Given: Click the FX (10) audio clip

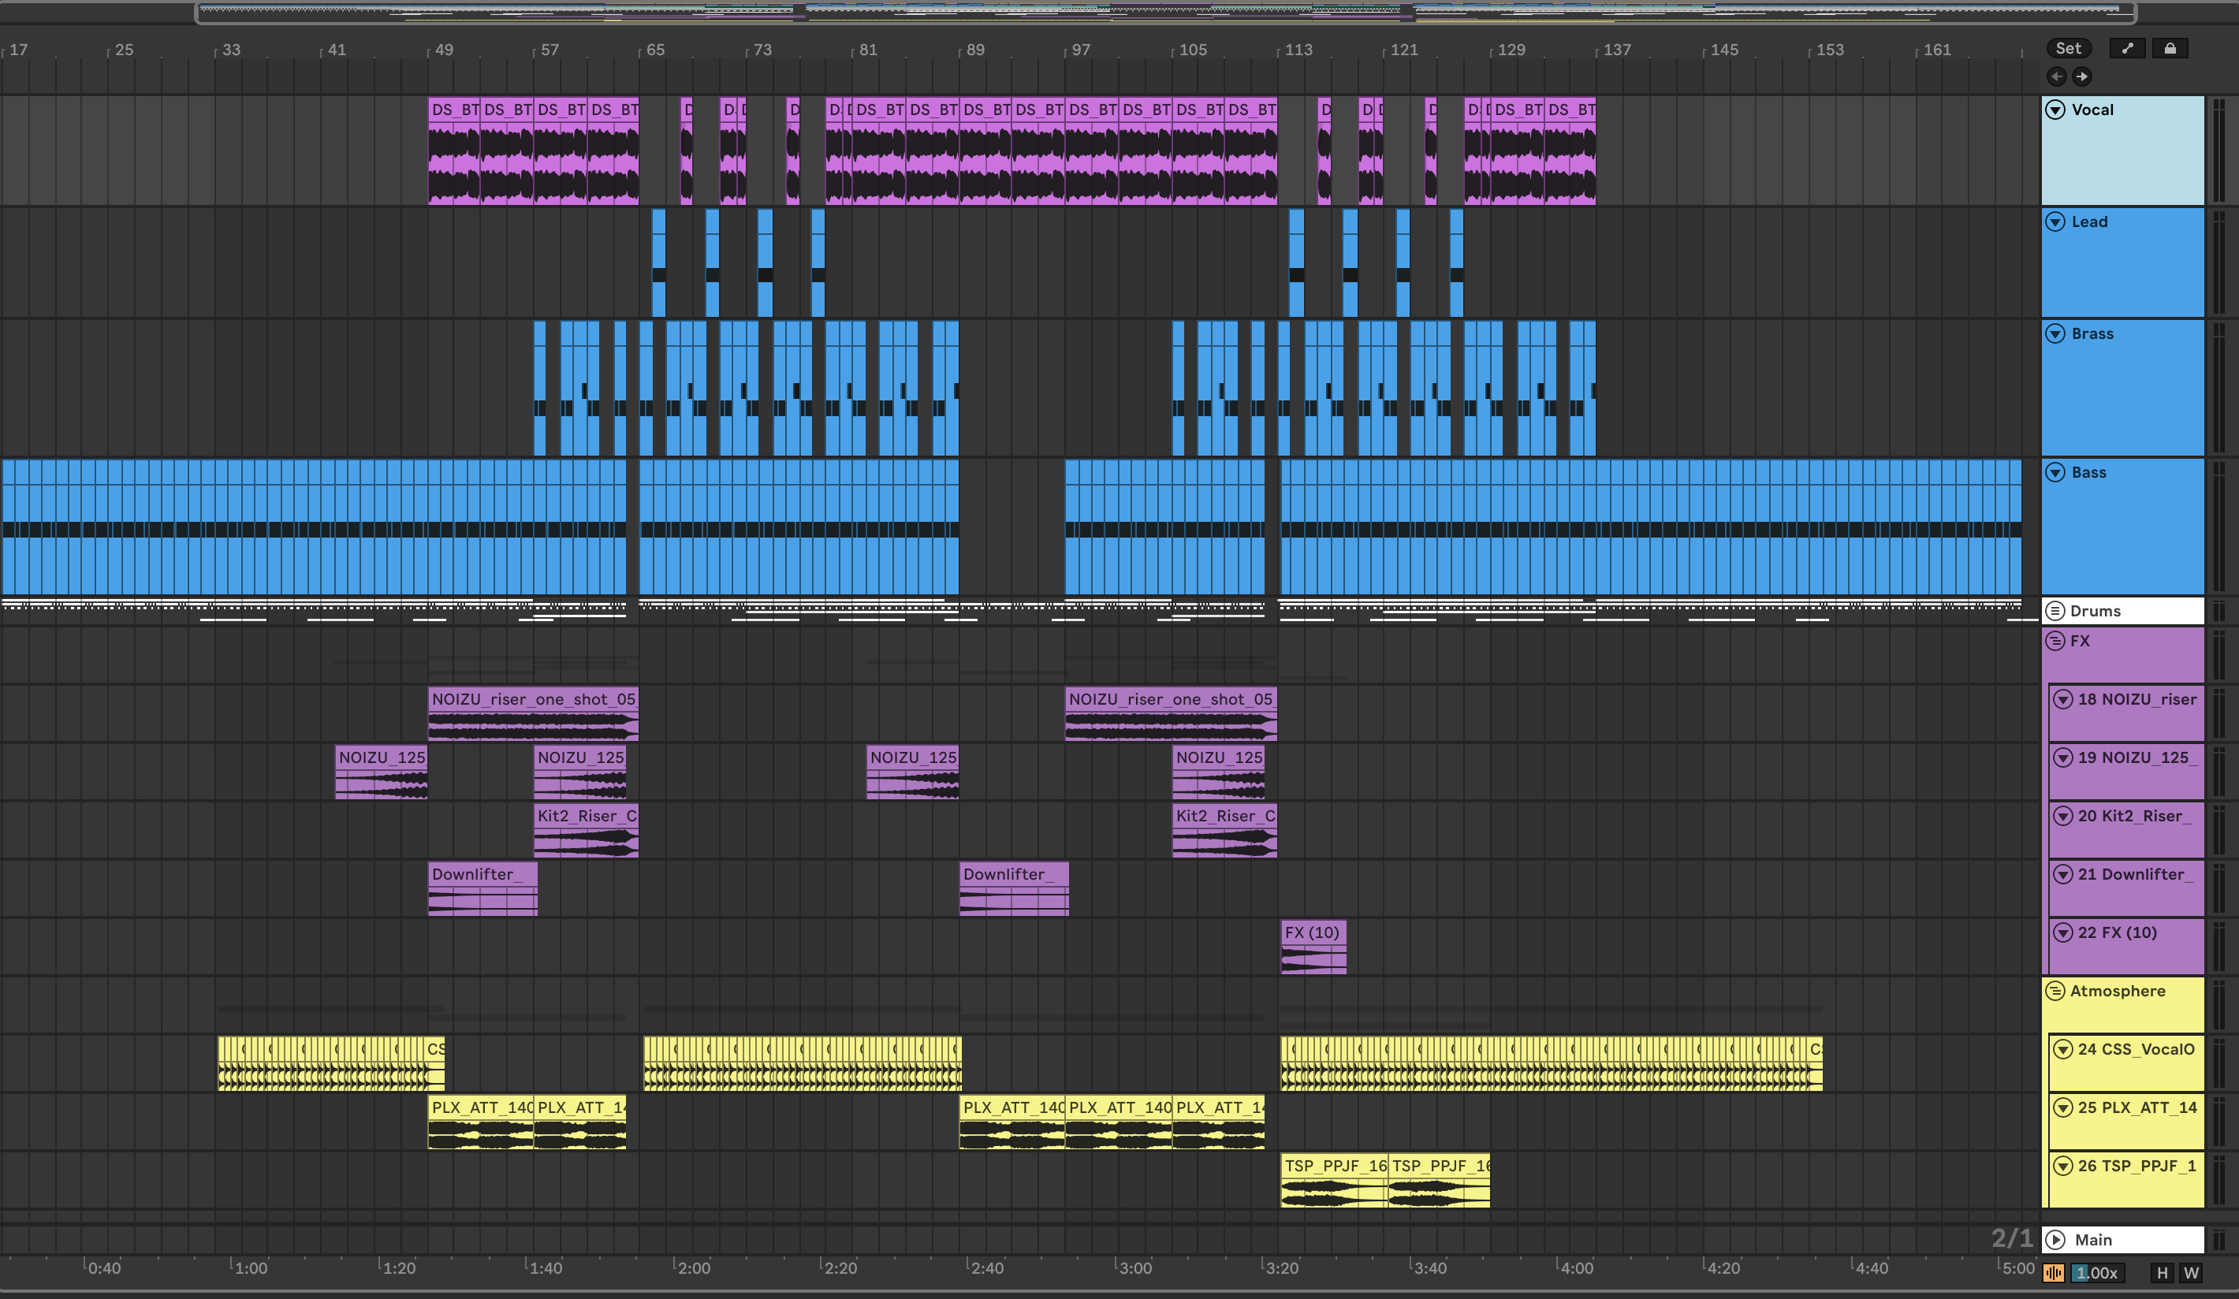Looking at the screenshot, I should (x=1313, y=933).
